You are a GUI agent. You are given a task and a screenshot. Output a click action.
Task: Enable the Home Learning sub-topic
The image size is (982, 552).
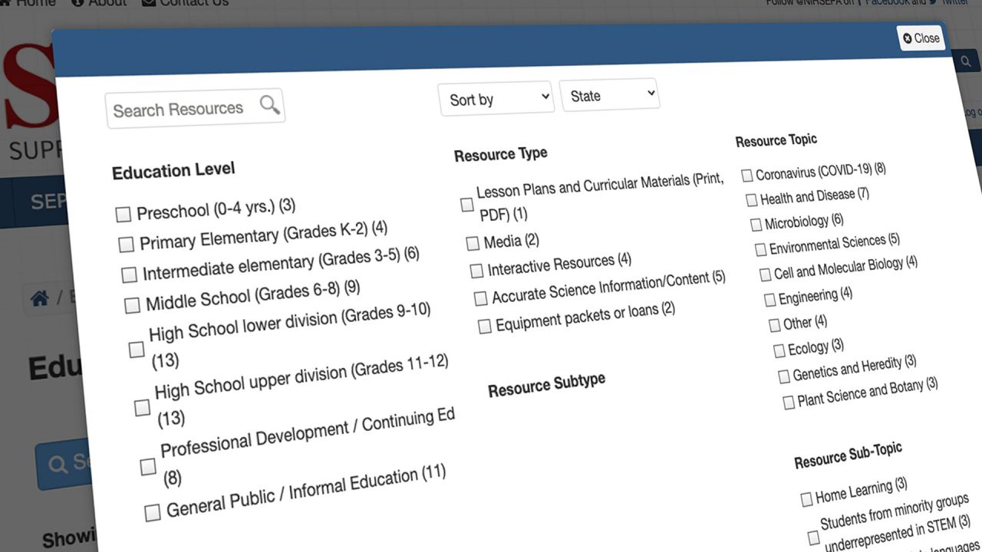tap(806, 500)
